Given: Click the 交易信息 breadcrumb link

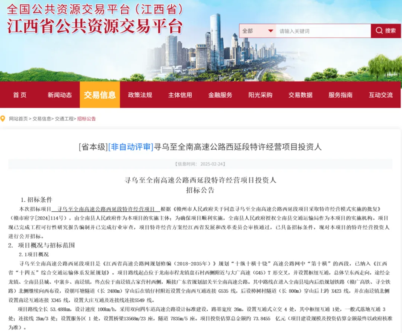Looking at the screenshot, I should 42,119.
